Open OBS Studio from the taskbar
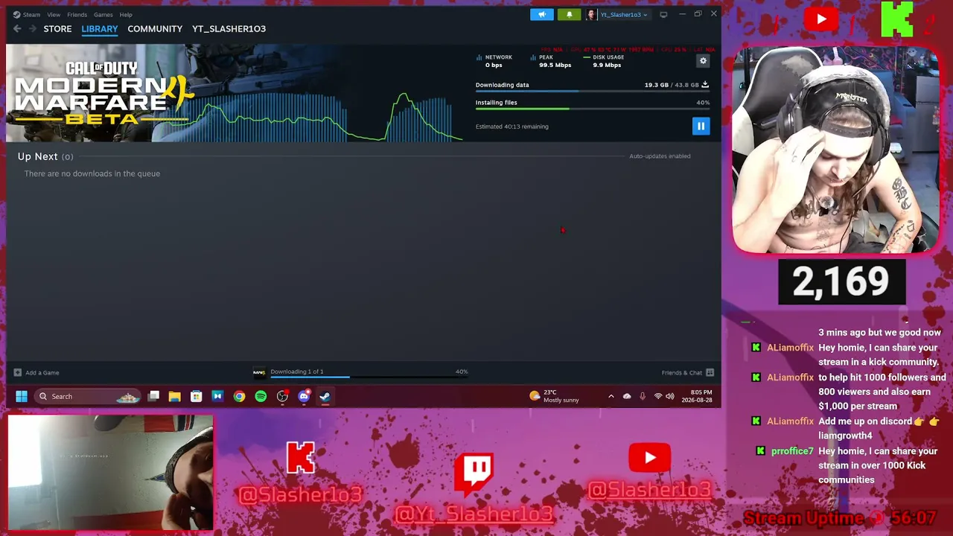 tap(282, 396)
